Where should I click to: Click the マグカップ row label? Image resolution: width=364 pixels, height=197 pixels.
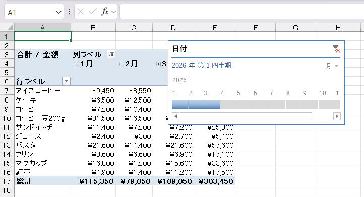coord(31,163)
